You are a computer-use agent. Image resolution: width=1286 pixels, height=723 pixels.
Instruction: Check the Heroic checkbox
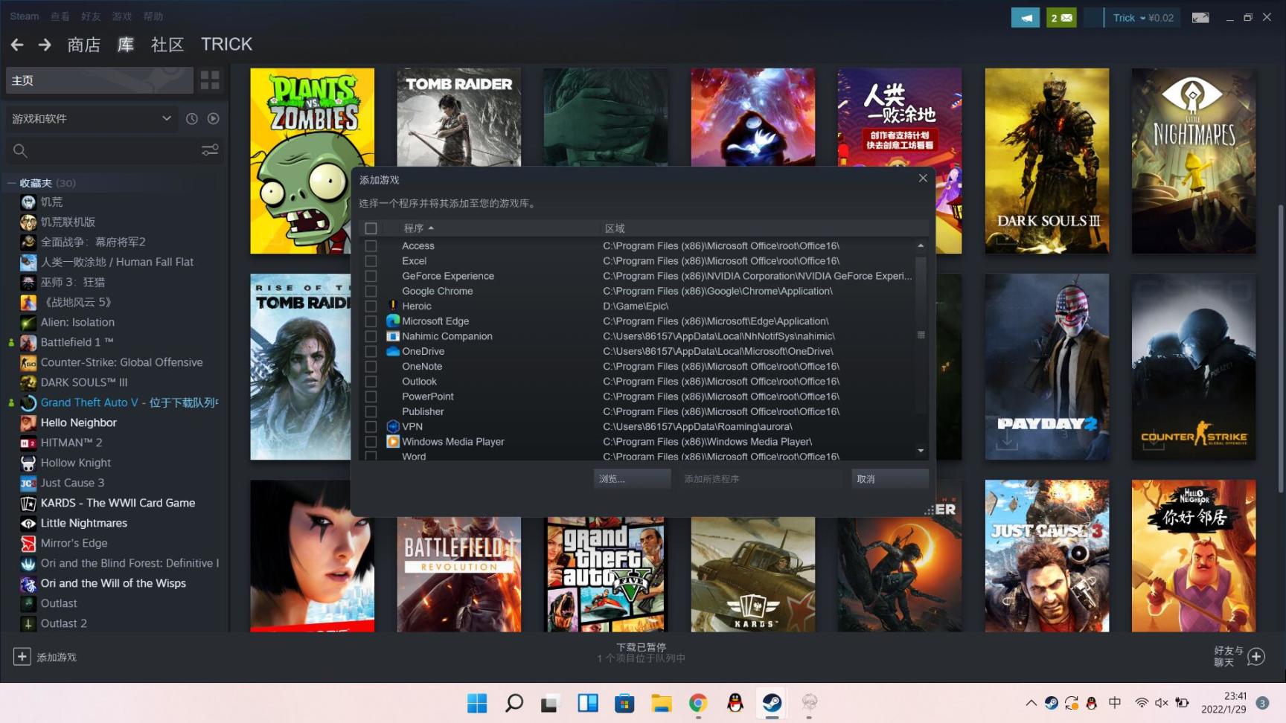click(371, 306)
